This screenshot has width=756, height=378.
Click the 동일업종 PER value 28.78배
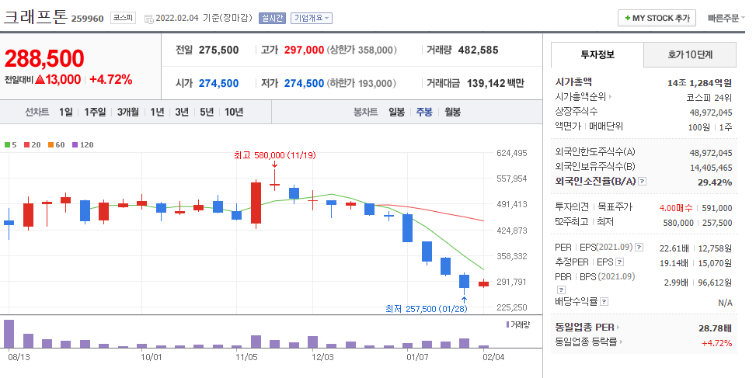click(x=715, y=328)
